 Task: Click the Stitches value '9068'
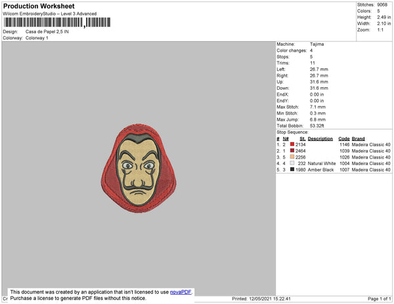(x=382, y=5)
